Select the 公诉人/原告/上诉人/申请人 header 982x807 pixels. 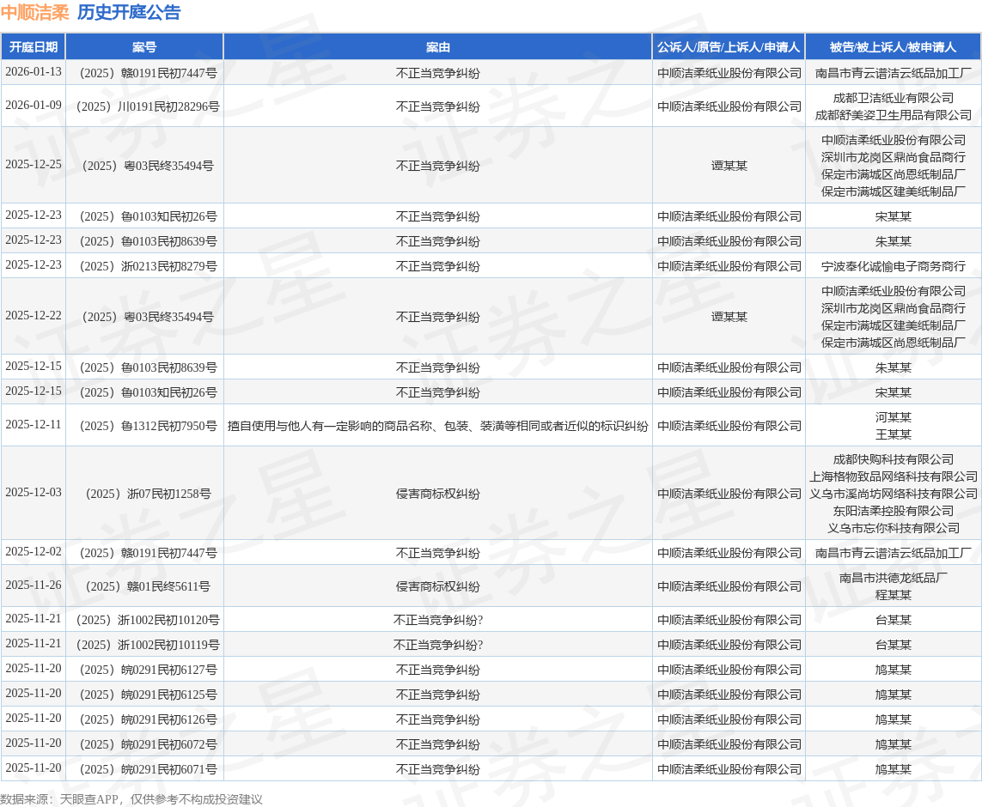729,47
